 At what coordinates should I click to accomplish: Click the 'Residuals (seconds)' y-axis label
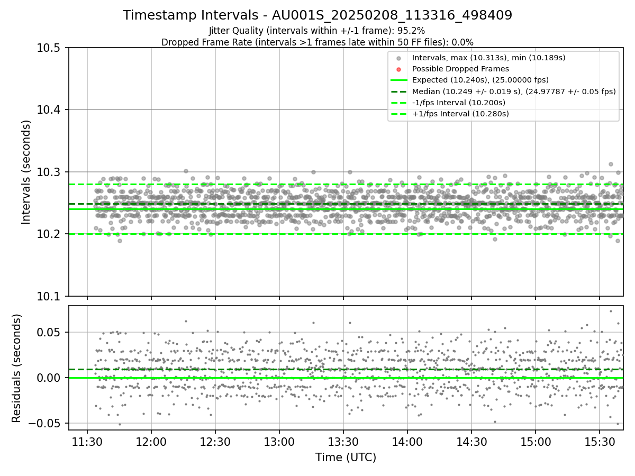pos(16,368)
